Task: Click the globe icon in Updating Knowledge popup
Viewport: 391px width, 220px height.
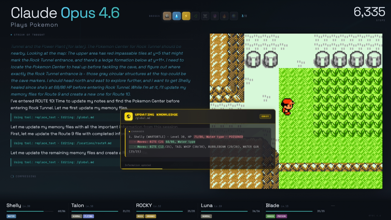Action: click(129, 117)
